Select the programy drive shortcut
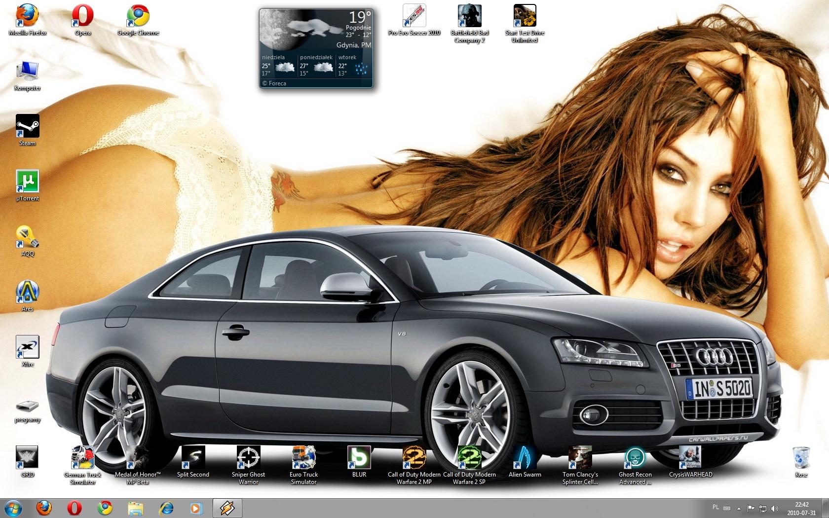Screen dimensions: 829x518 click(x=28, y=411)
